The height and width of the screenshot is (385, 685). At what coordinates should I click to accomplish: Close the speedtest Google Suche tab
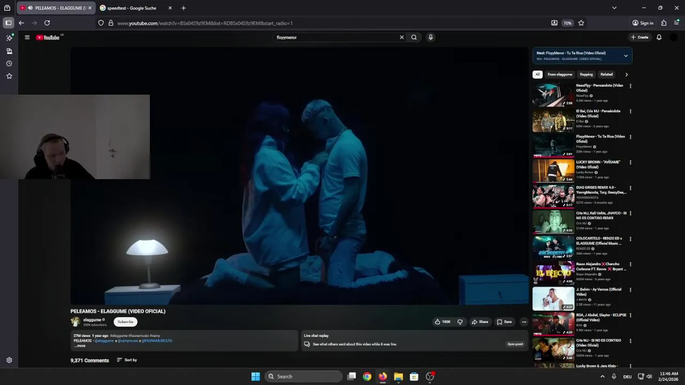170,8
